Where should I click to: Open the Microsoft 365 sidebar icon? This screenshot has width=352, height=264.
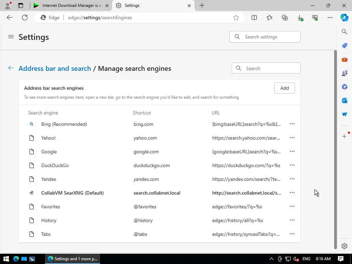pos(344,87)
